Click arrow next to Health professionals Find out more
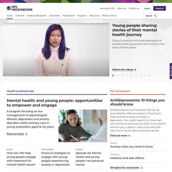Viewport: 172px width, 172px height. 26,134
